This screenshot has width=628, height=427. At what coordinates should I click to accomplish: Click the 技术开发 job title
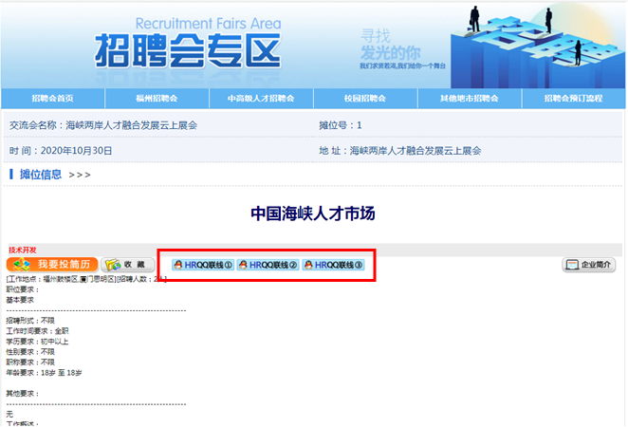point(23,250)
